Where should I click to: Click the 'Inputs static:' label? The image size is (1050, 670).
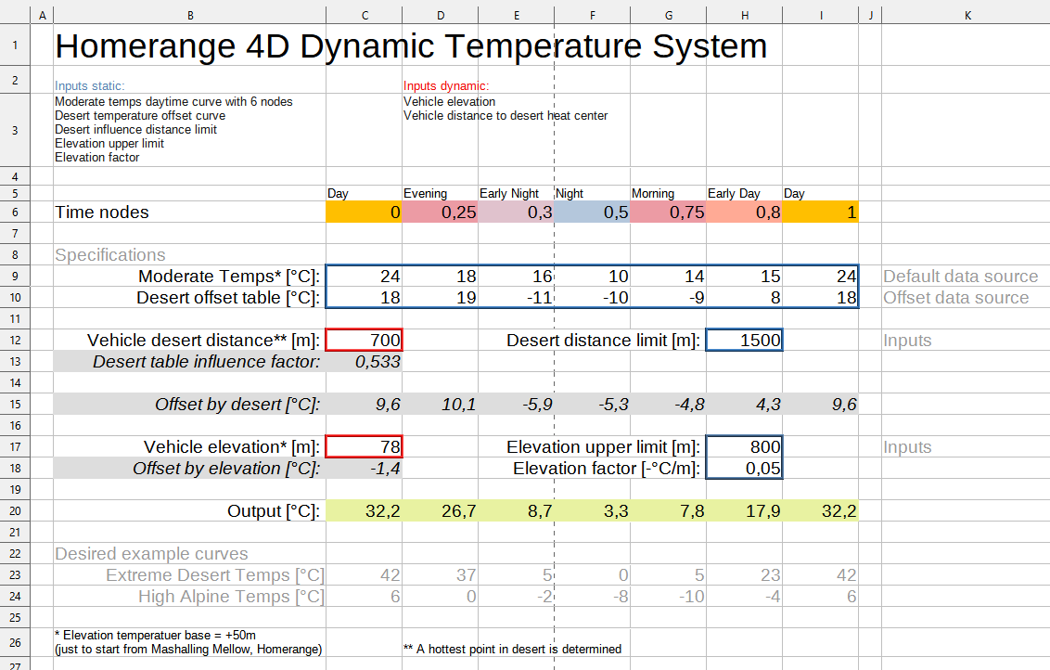coord(90,85)
